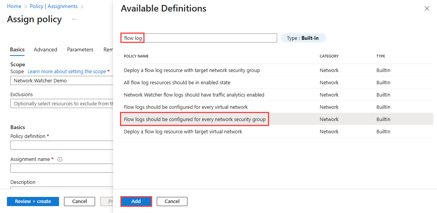Cancel the Assign policy form
The width and height of the screenshot is (437, 213).
(79, 201)
